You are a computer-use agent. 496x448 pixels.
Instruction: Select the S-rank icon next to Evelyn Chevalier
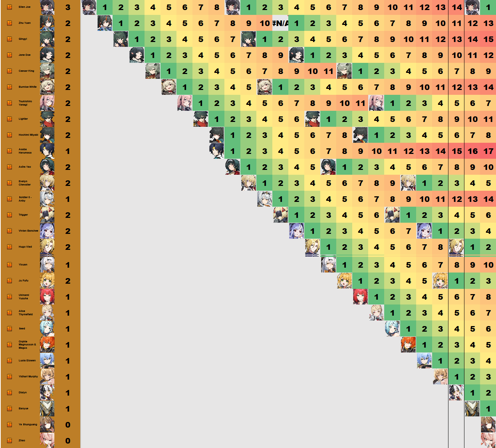coord(10,183)
